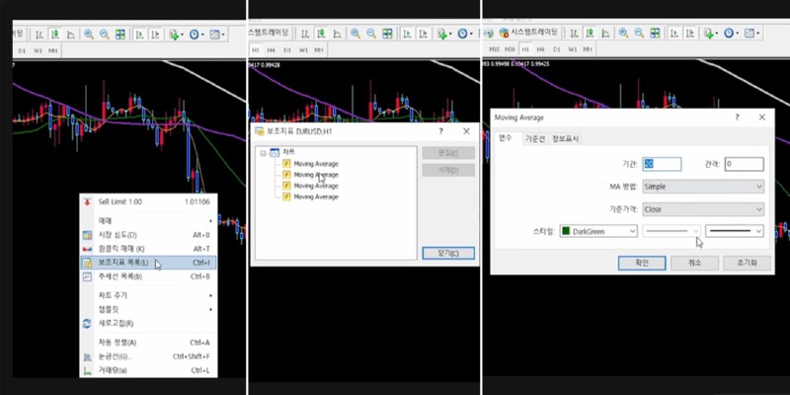The image size is (790, 395).
Task: Select candlestick icon in right panel toolbar
Action: (x=590, y=34)
